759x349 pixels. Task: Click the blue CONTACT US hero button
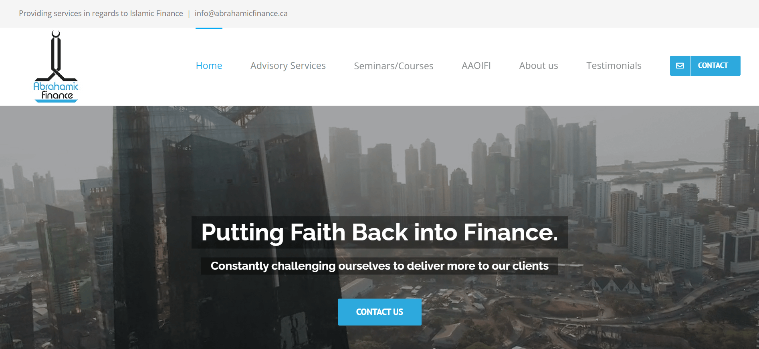tap(379, 312)
